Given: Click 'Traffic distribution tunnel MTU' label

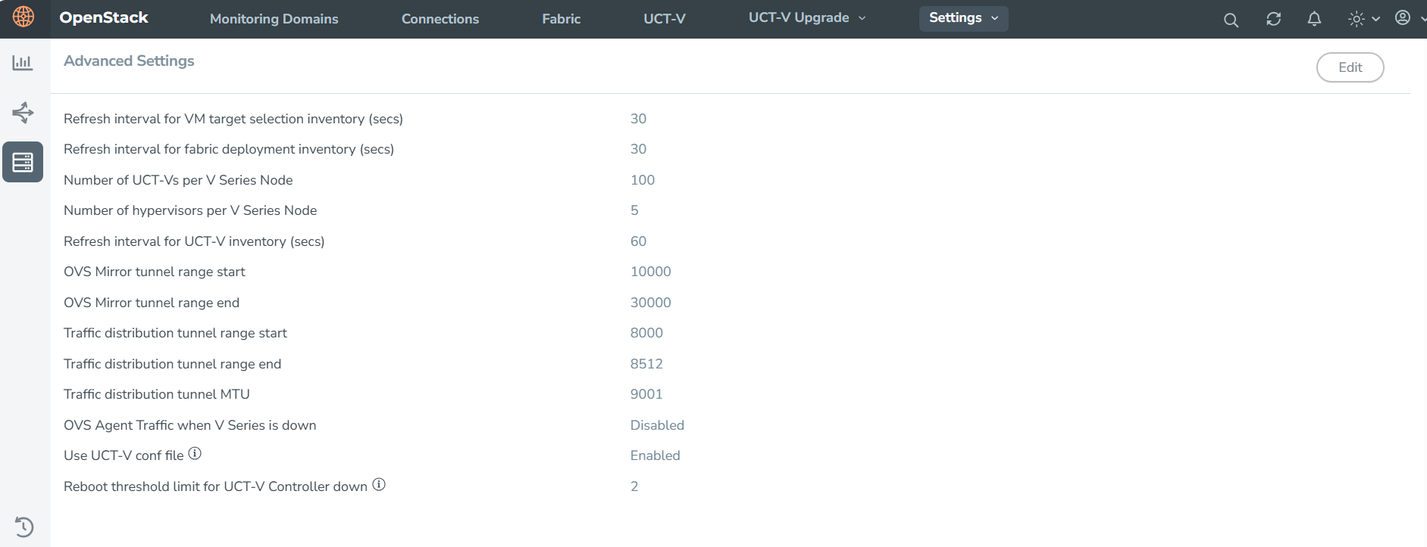Looking at the screenshot, I should coord(157,394).
